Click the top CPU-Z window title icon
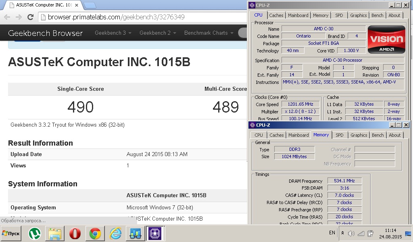The height and width of the screenshot is (242, 413). pyautogui.click(x=252, y=5)
